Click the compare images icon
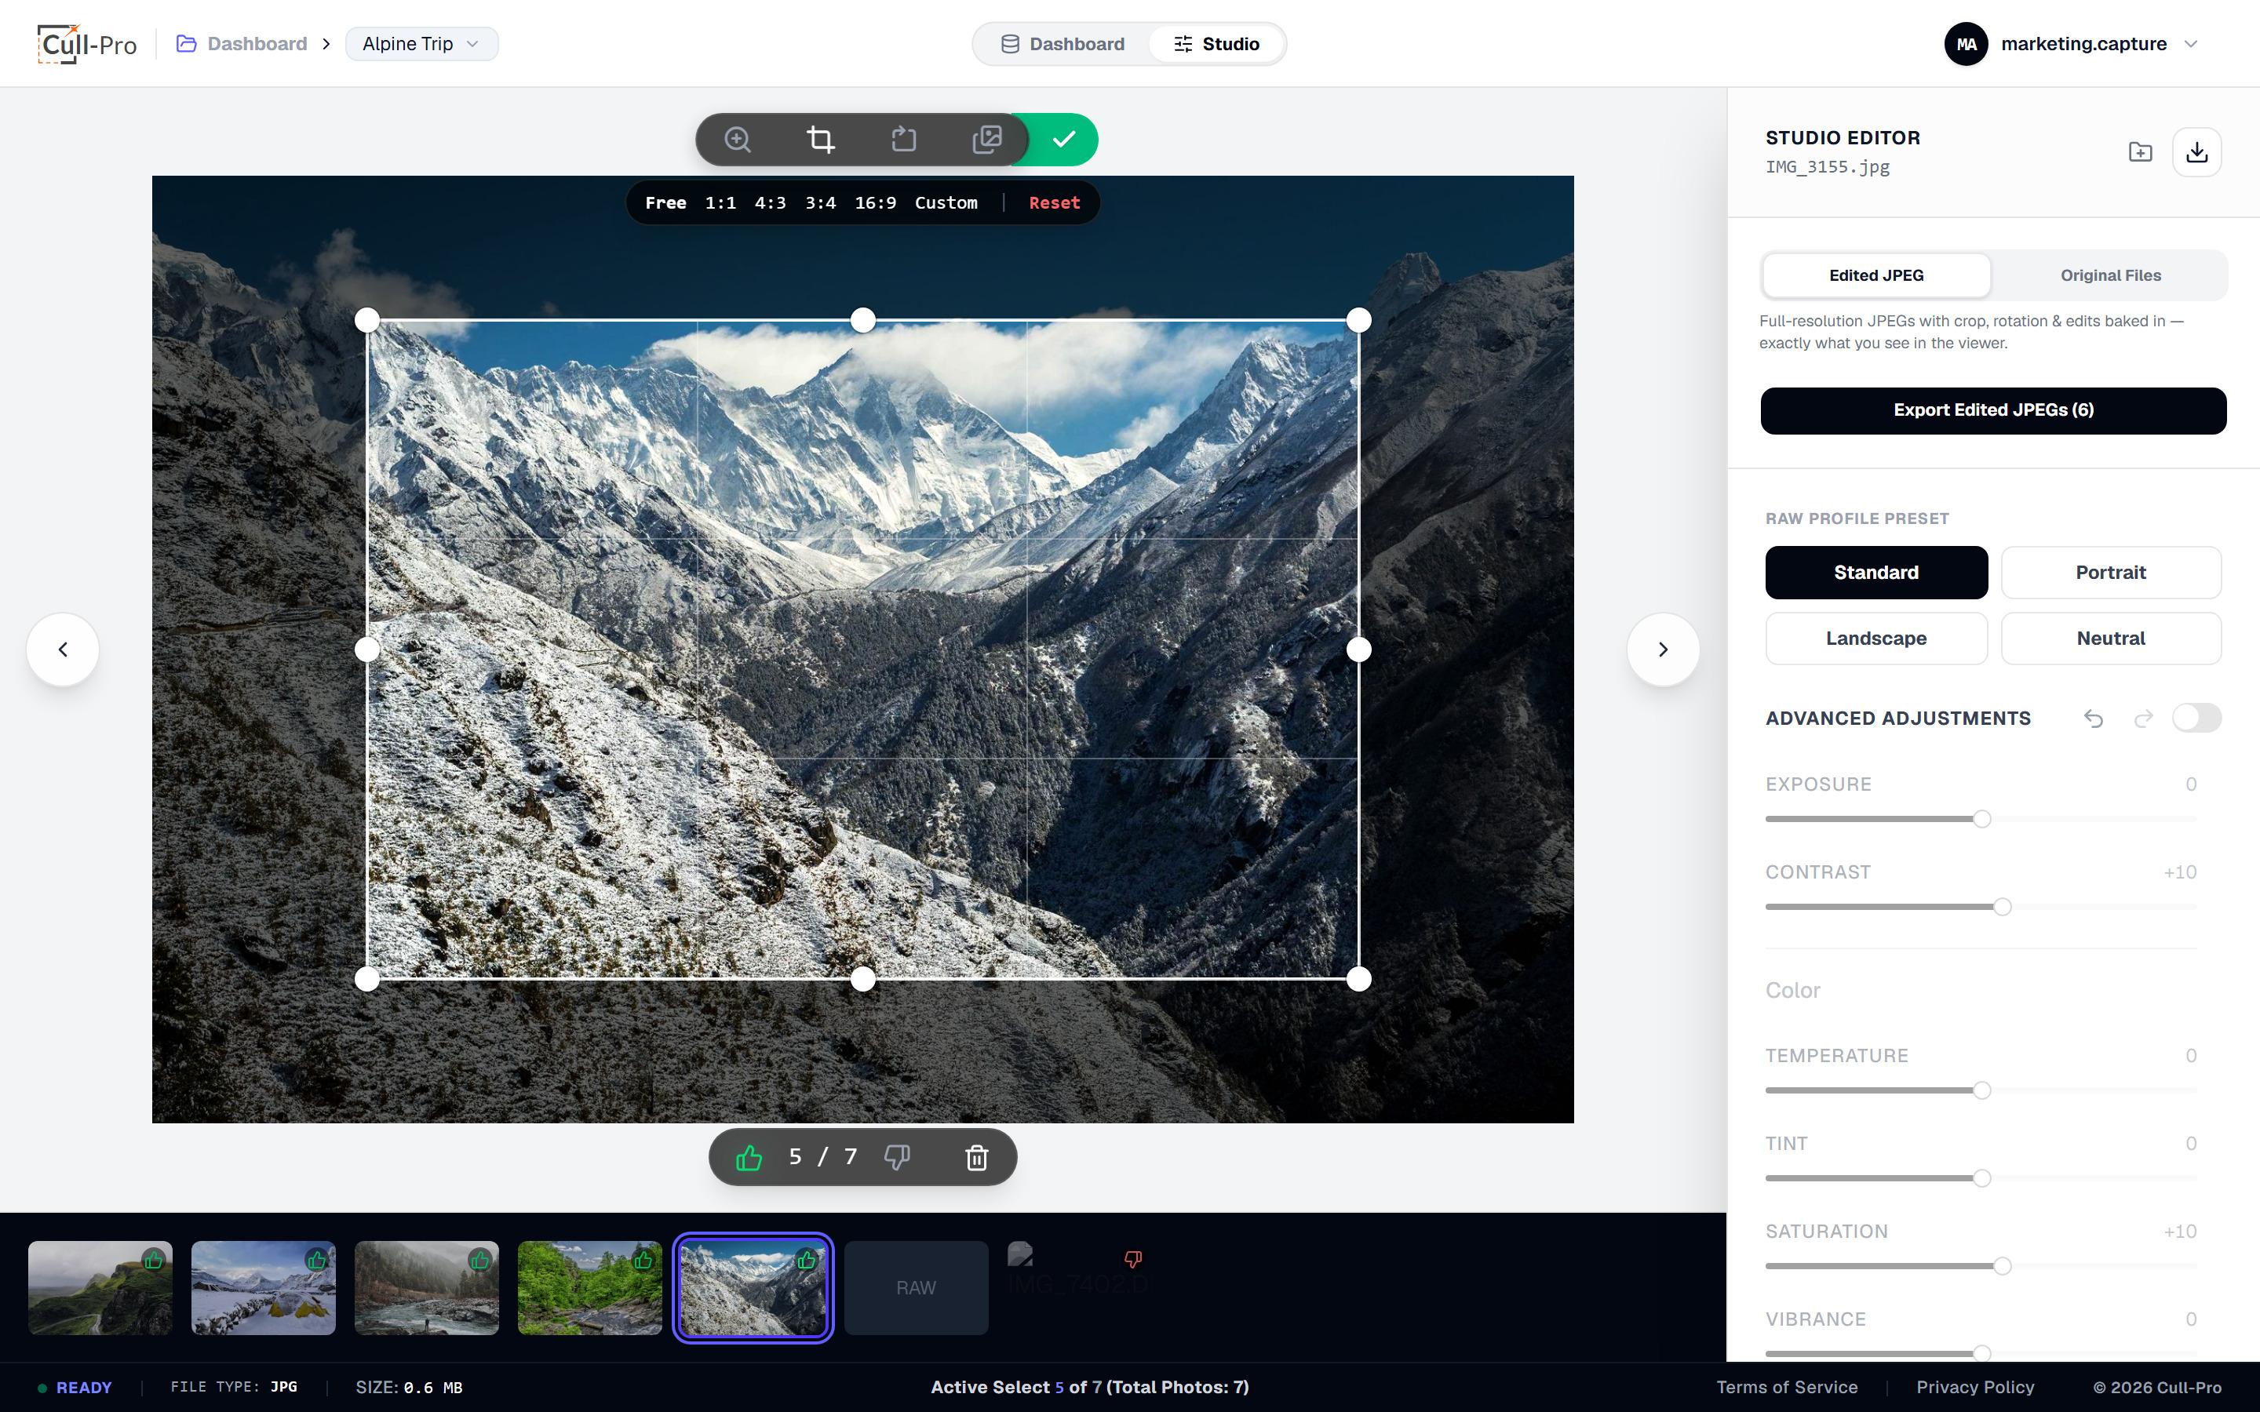This screenshot has height=1412, width=2260. pos(987,140)
